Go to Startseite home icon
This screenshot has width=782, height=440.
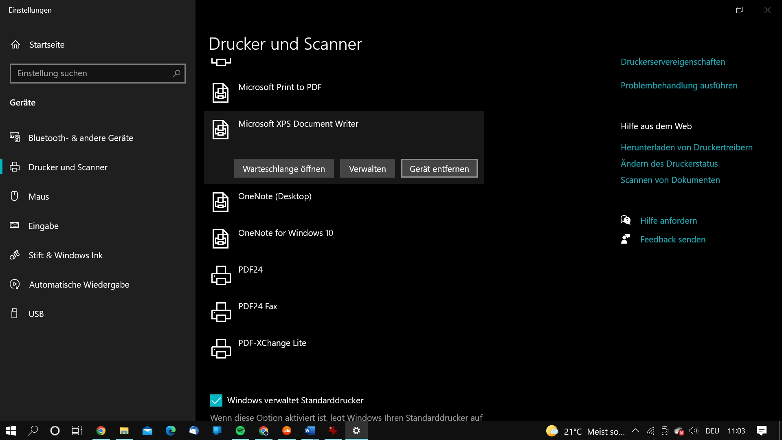point(15,44)
